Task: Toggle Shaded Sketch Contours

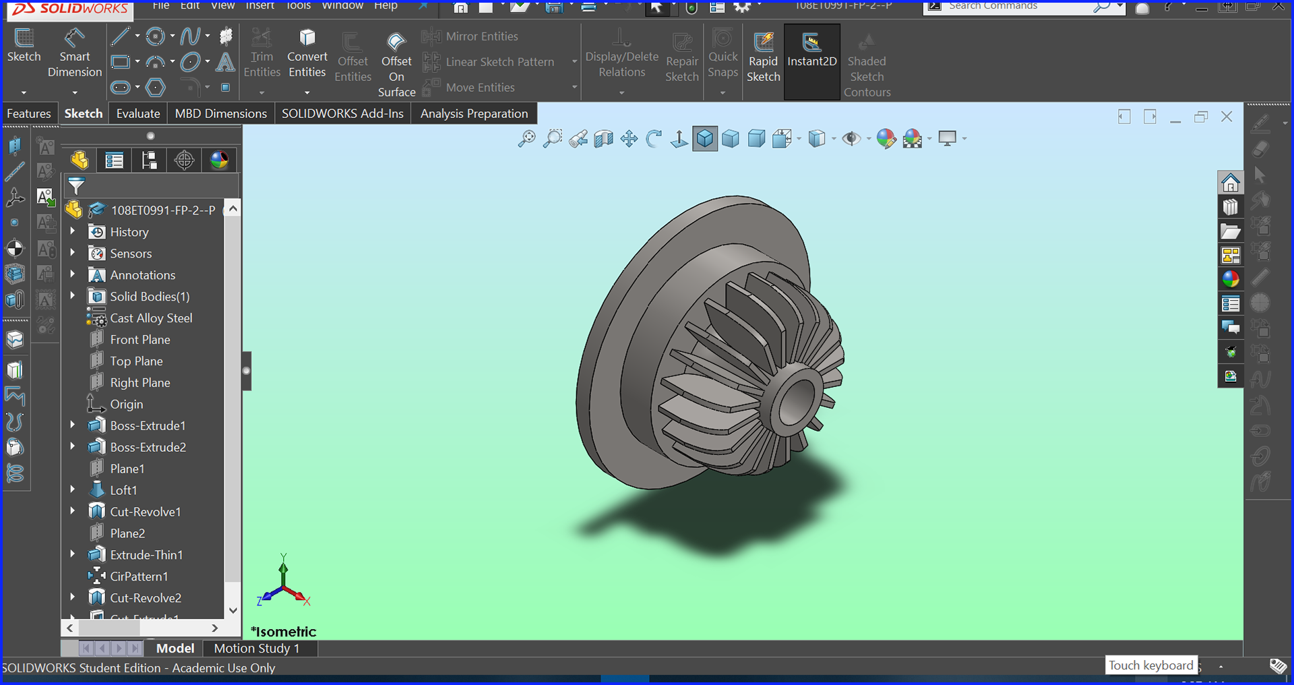Action: [867, 65]
